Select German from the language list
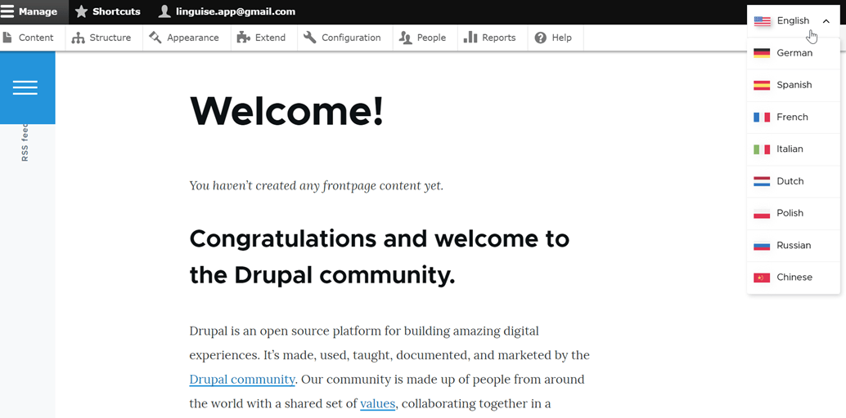 pos(793,53)
